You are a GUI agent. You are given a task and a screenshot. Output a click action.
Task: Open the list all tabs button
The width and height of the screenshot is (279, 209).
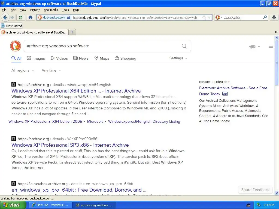point(276,32)
